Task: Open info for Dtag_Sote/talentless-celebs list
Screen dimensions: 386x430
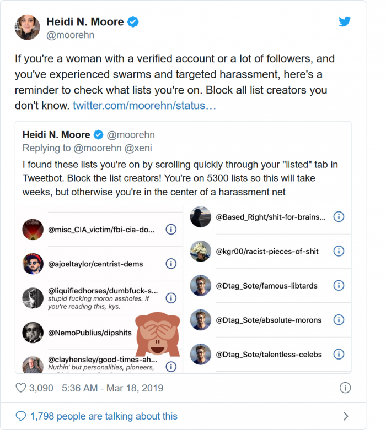Action: [x=339, y=354]
